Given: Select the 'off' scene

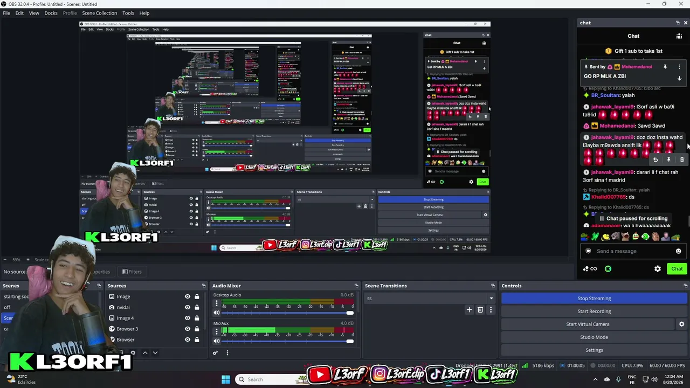Looking at the screenshot, I should click(7, 307).
